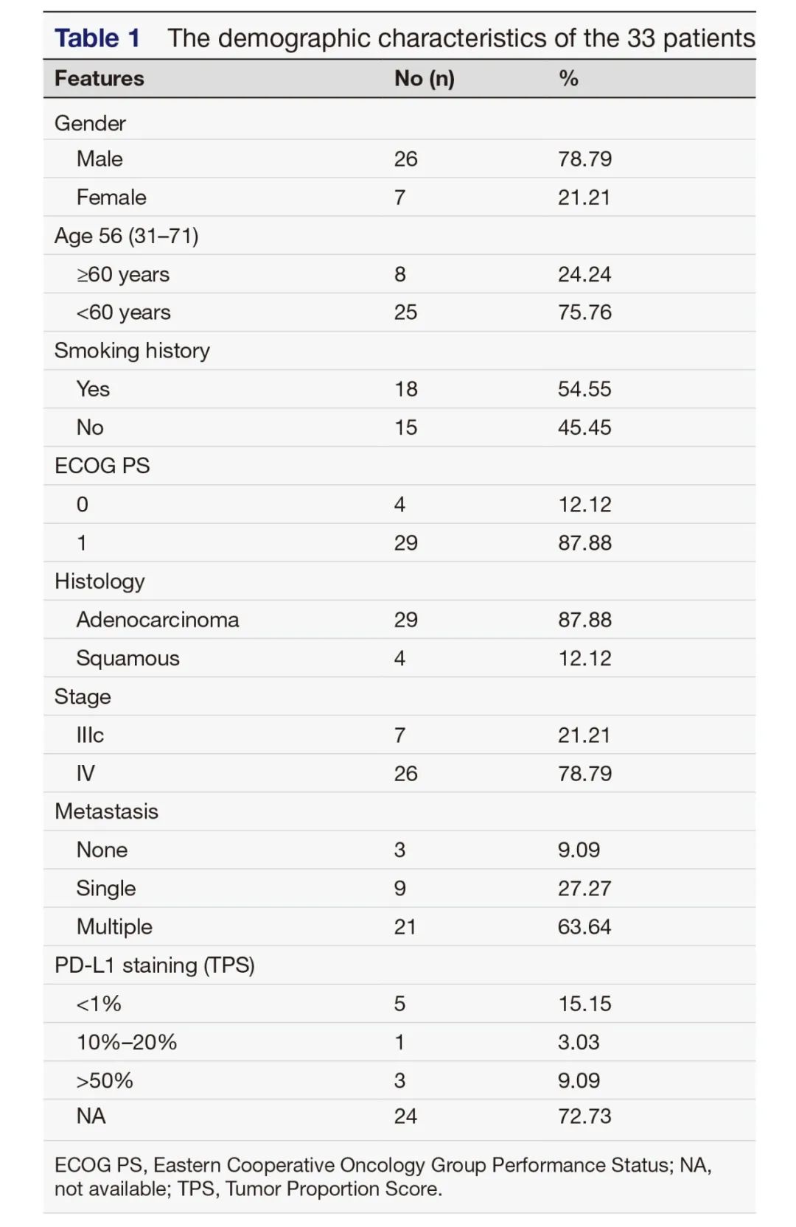Select the 'Age 56 (31–71)' heading
This screenshot has height=1227, width=796.
pos(127,236)
